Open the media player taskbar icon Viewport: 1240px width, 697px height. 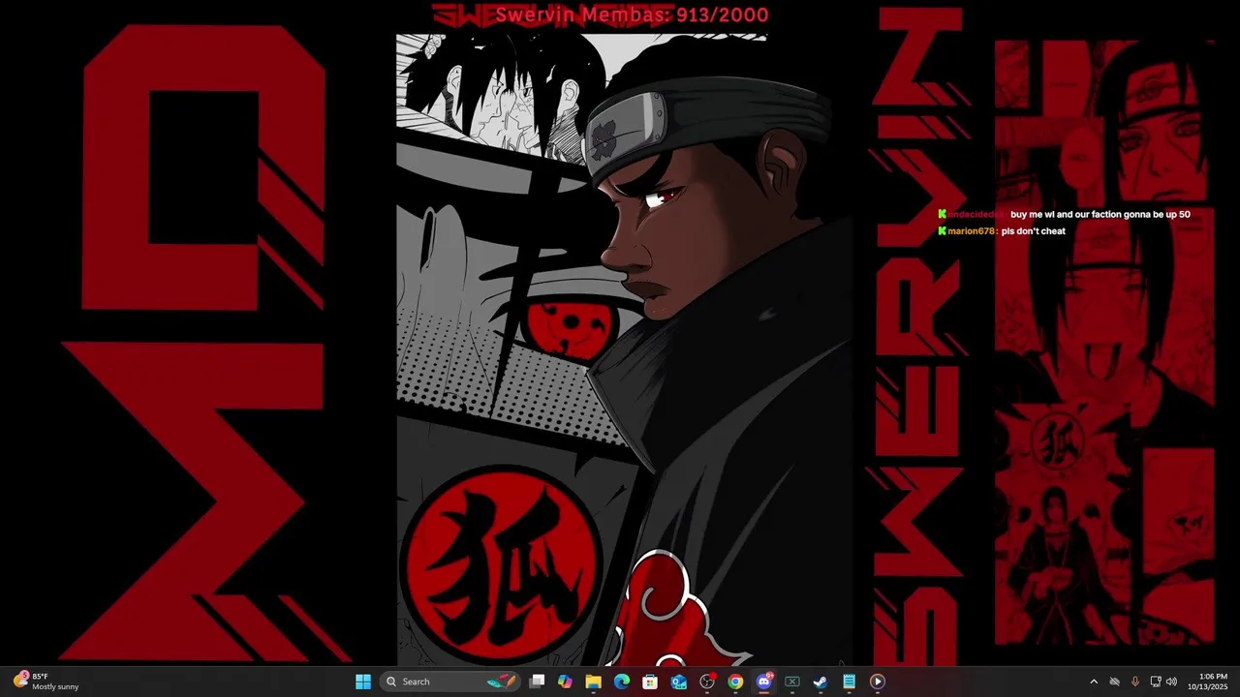[877, 682]
